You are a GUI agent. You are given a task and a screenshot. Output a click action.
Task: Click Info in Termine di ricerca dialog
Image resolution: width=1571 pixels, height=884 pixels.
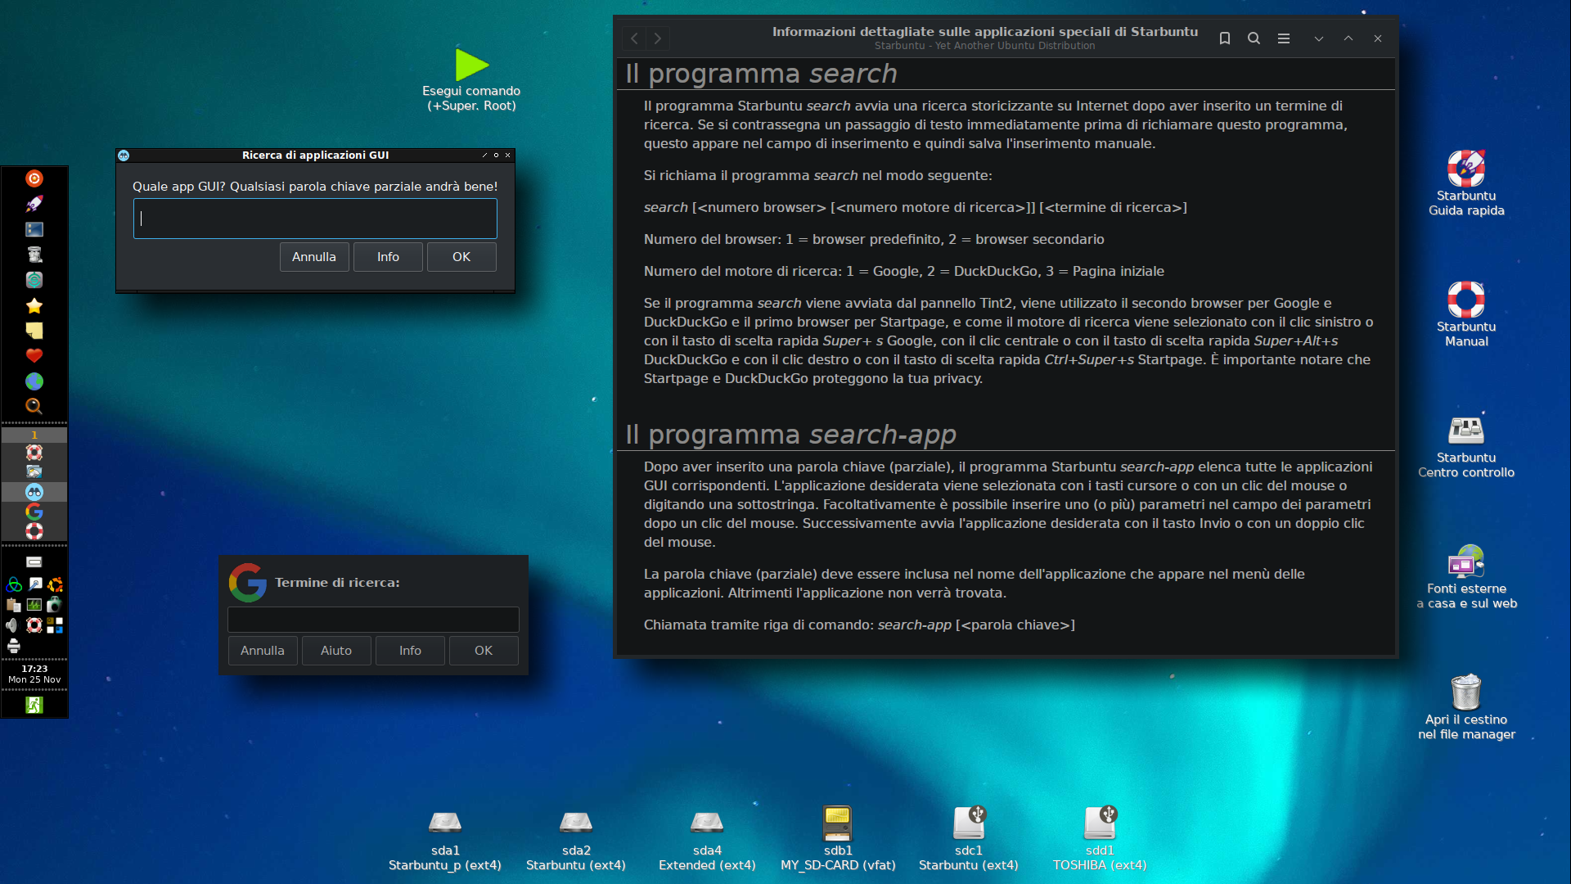coord(410,651)
